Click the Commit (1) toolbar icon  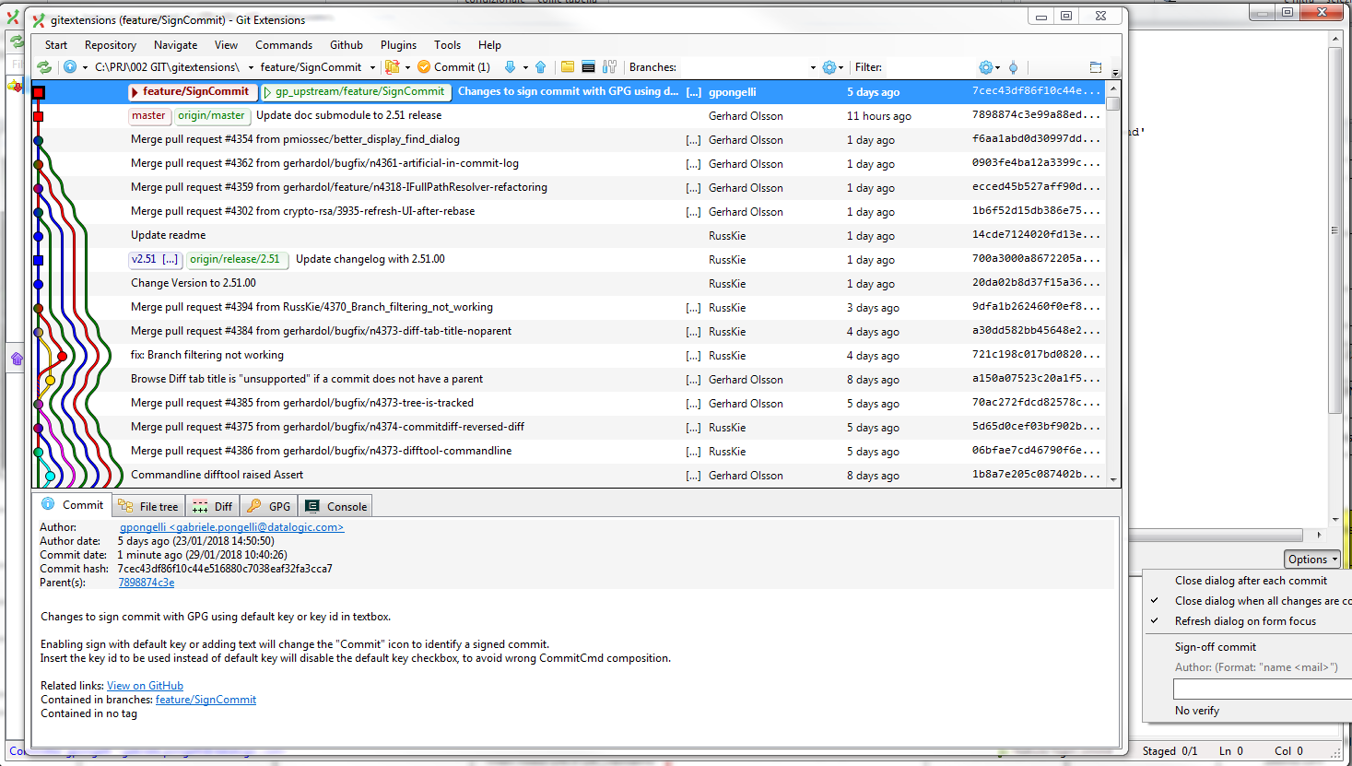click(454, 66)
